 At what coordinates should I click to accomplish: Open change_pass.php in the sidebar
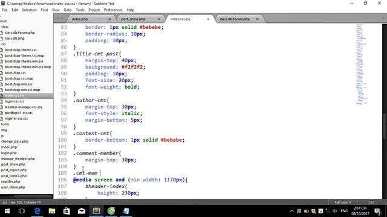point(15,142)
